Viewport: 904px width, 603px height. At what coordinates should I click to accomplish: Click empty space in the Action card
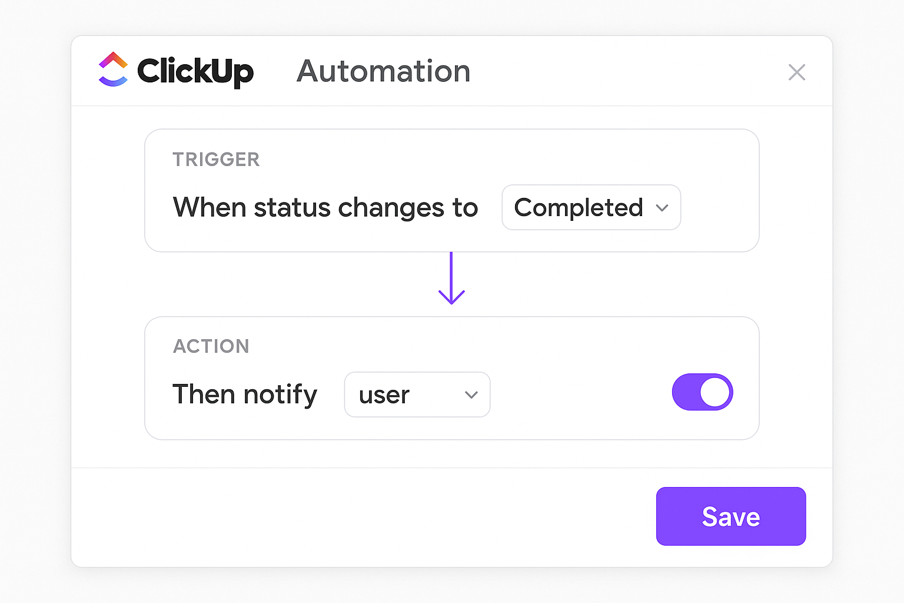click(x=577, y=353)
